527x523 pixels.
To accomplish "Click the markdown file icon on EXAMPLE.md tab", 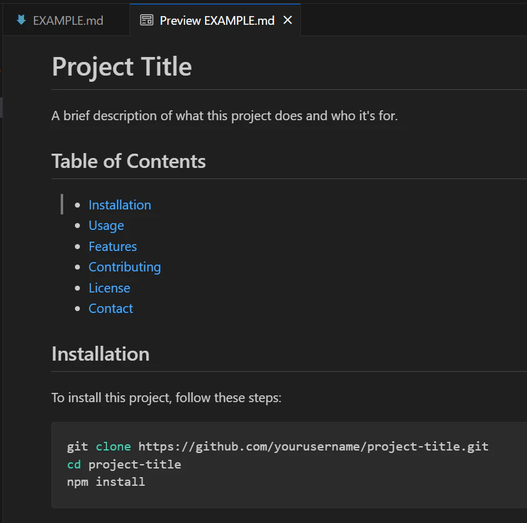I will tap(21, 20).
